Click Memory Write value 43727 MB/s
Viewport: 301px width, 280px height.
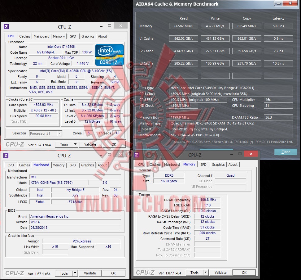click(x=215, y=26)
